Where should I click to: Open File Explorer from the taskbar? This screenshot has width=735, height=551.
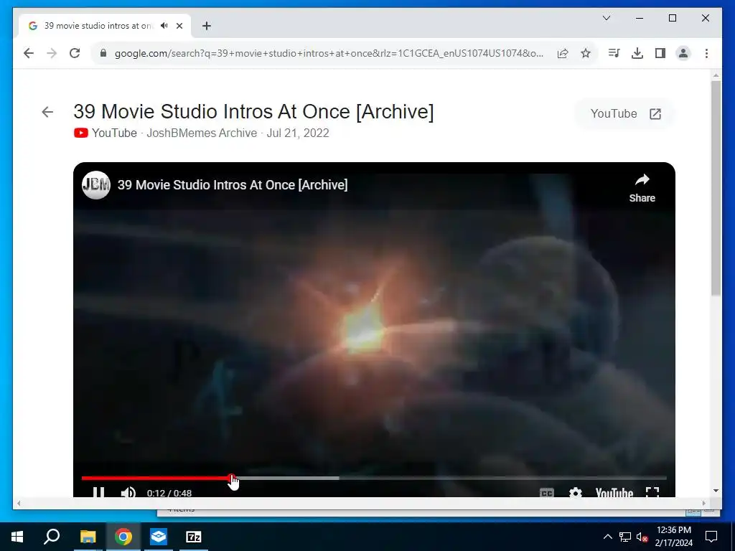[88, 537]
